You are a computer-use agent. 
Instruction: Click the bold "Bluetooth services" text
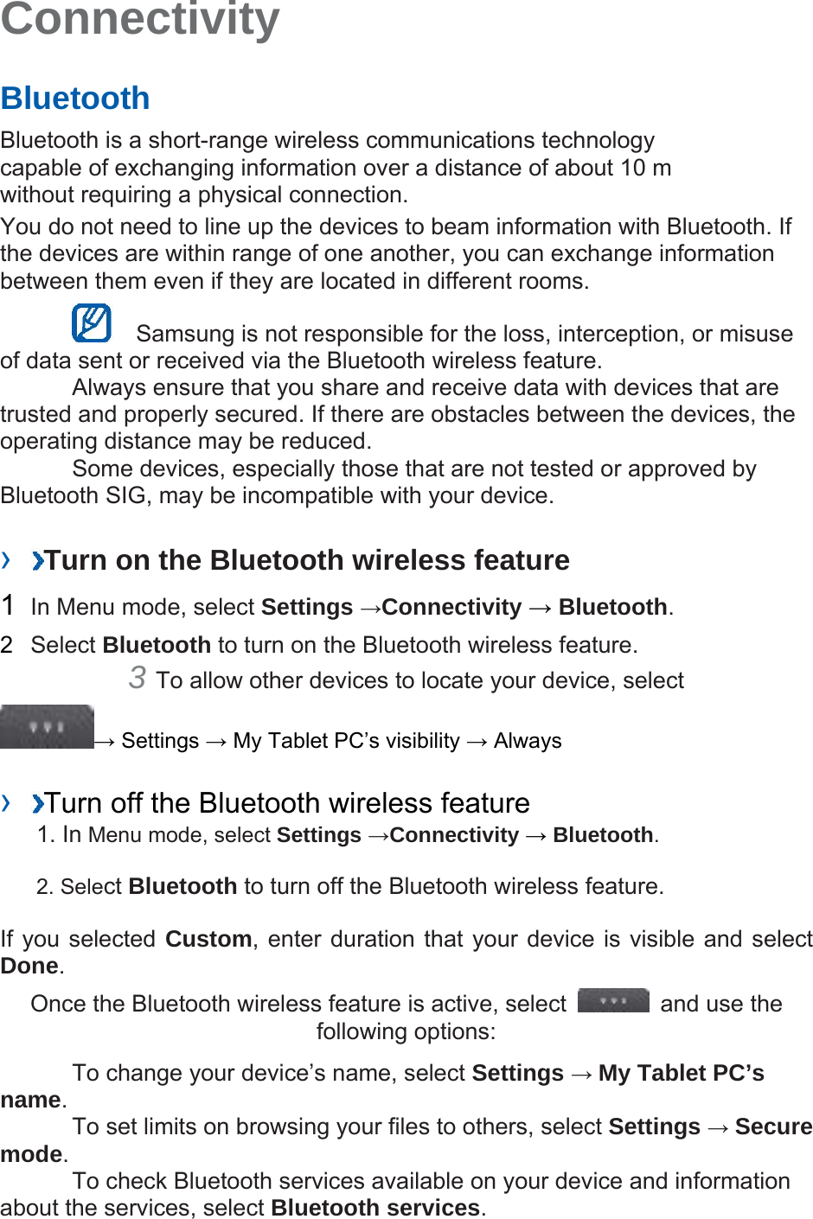click(x=375, y=1208)
